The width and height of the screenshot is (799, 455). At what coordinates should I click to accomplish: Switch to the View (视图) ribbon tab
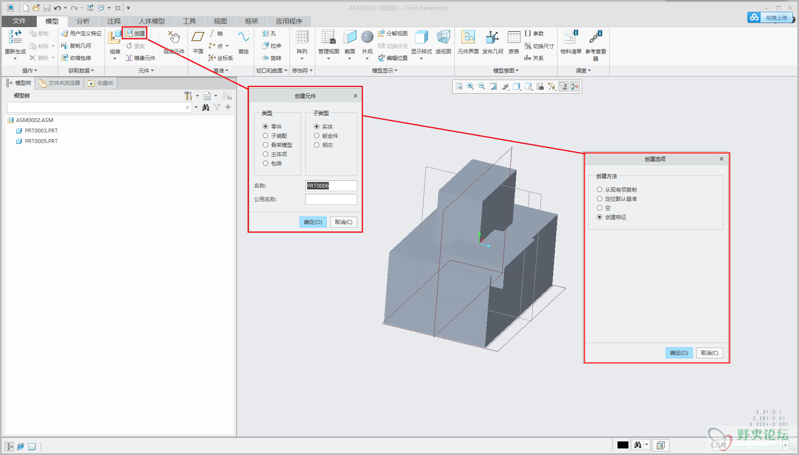pos(220,21)
